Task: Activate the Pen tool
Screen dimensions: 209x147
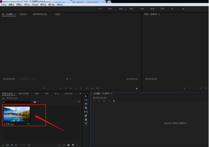Action: pyautogui.click(x=86, y=116)
